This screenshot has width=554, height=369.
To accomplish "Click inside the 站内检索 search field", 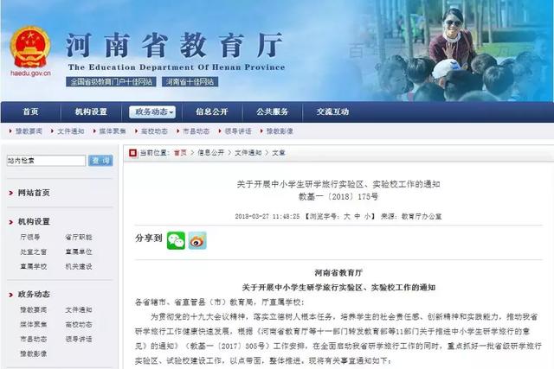I will coord(46,161).
